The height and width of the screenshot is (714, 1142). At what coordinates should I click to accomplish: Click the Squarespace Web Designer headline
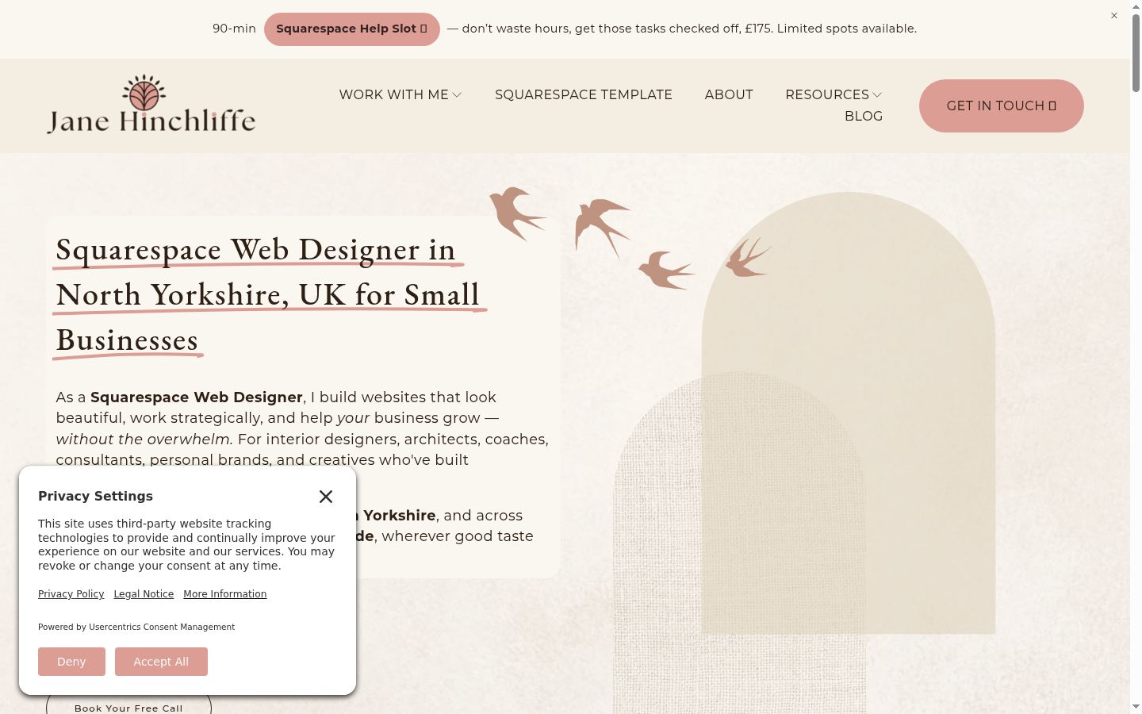coord(270,295)
